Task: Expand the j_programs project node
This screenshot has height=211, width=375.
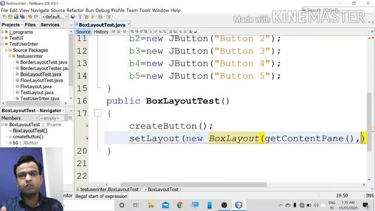Action: 2,32
